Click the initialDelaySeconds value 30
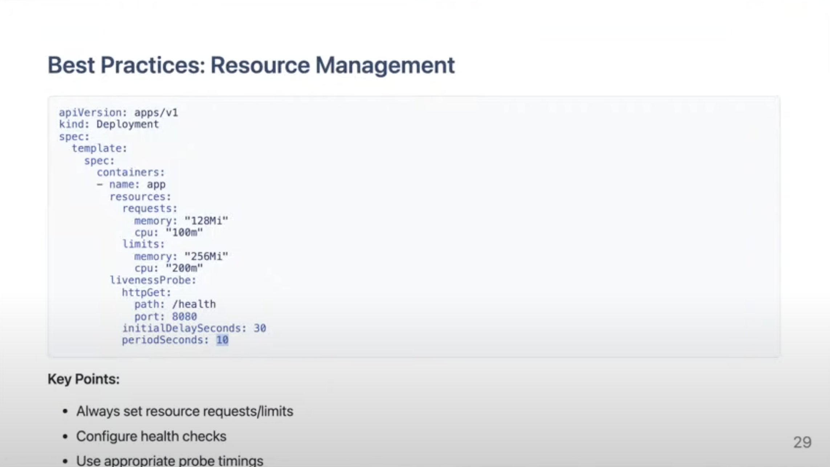The width and height of the screenshot is (830, 467). point(260,328)
